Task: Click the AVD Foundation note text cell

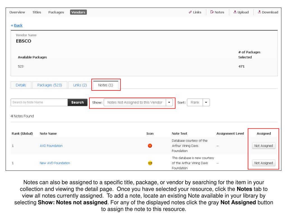Action: (190, 146)
